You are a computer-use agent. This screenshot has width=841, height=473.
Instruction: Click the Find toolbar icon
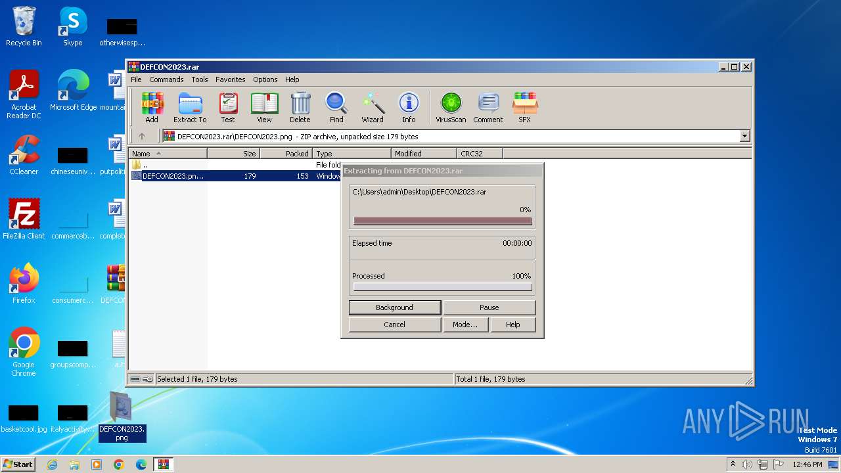[336, 108]
